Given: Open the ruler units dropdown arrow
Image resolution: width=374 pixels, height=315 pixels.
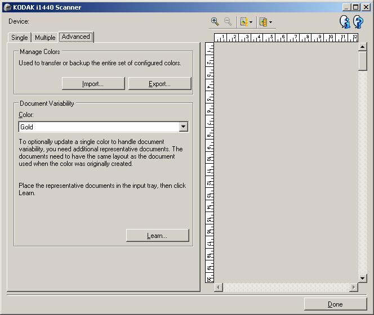Looking at the screenshot, I should [x=270, y=22].
